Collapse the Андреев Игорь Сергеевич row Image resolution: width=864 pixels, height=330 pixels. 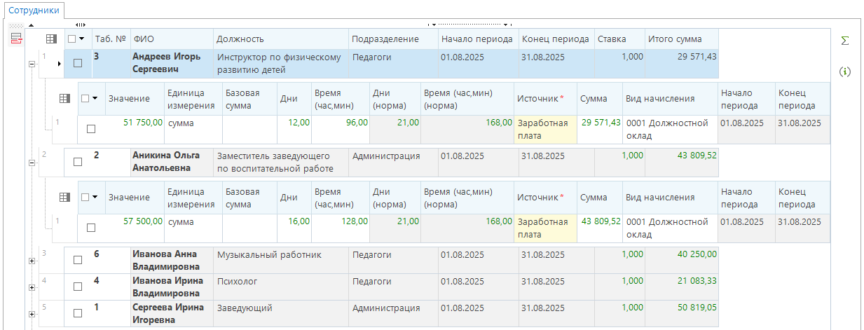point(31,64)
